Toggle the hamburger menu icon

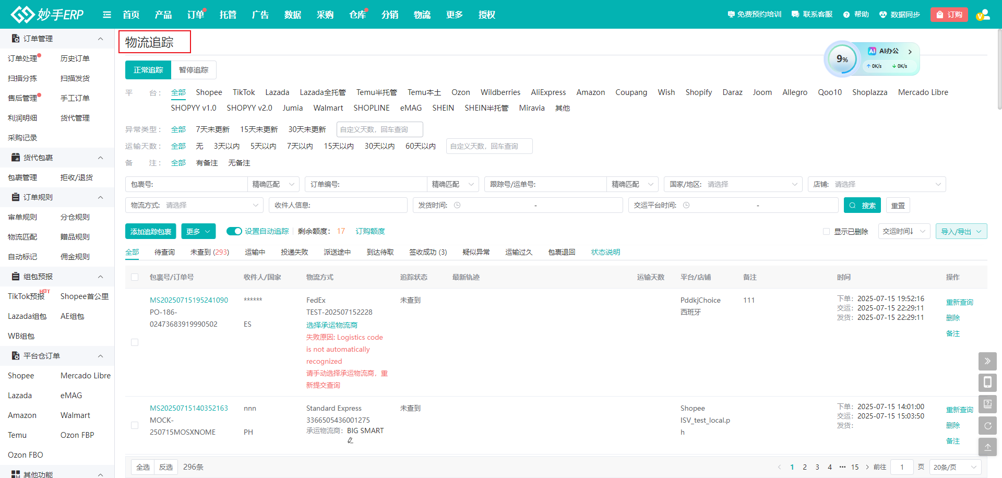pyautogui.click(x=107, y=15)
